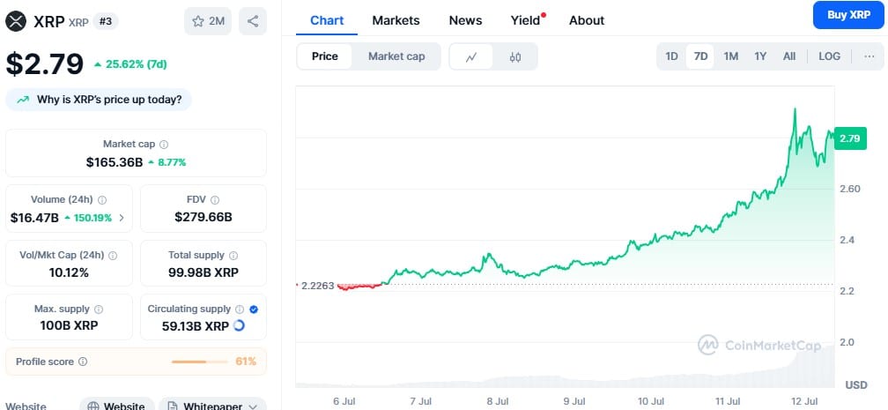Click the $16.47B volume value
Image resolution: width=888 pixels, height=410 pixels.
[34, 218]
